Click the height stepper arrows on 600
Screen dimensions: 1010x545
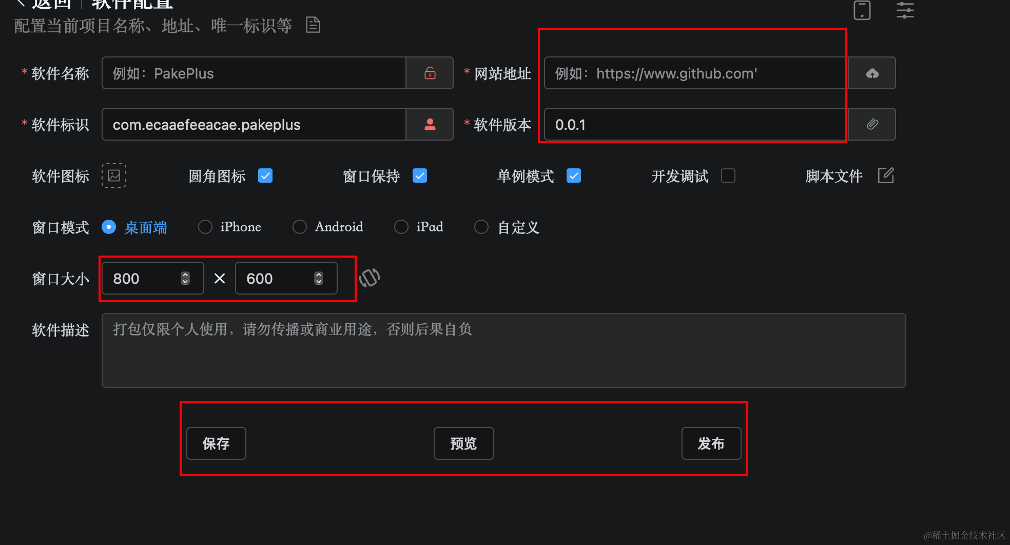tap(319, 278)
